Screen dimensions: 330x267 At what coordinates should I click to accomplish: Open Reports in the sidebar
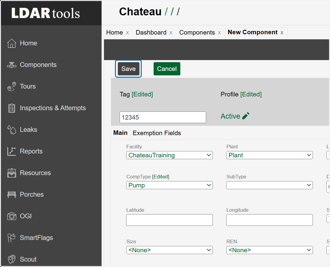click(x=31, y=151)
